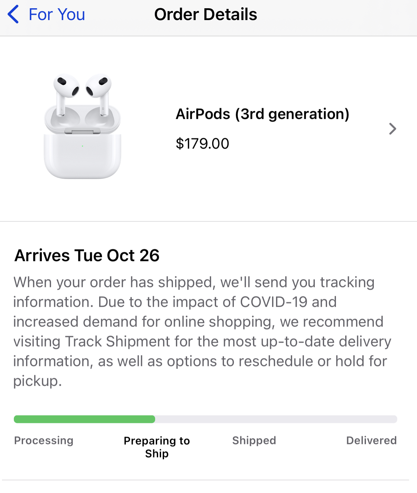Click the green filled part of the progress bar

pos(84,419)
